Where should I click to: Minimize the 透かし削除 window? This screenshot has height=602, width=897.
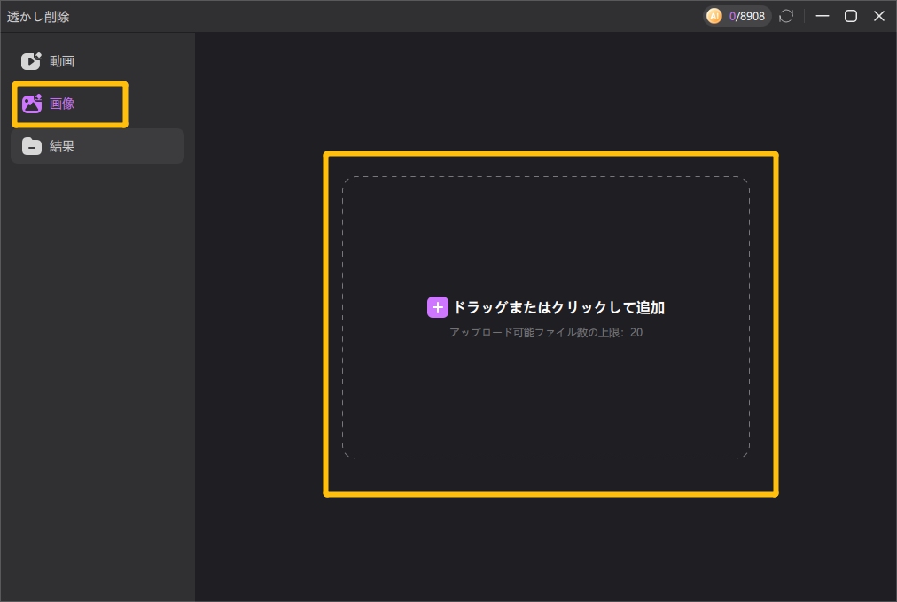823,16
